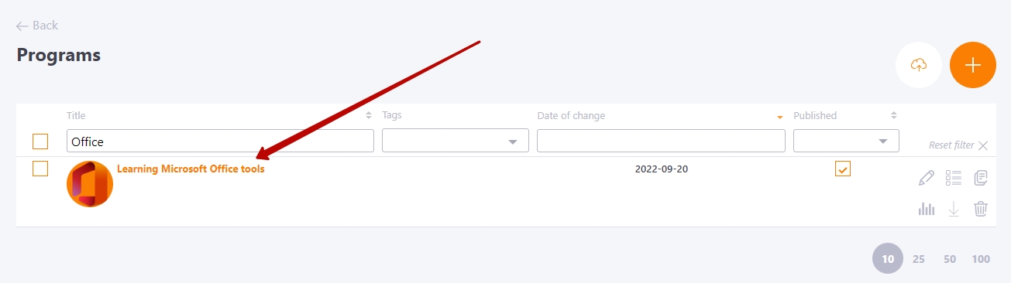Viewport: 1011px width, 283px height.
Task: Clear filters with the Reset filter X
Action: [958, 145]
